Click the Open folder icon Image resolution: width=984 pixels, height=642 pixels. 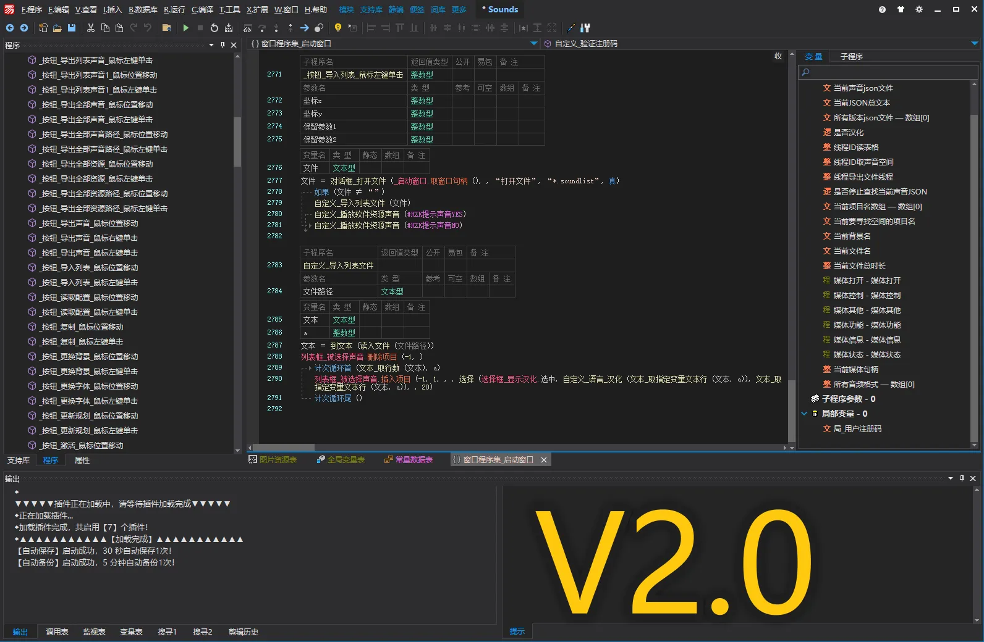pyautogui.click(x=57, y=28)
